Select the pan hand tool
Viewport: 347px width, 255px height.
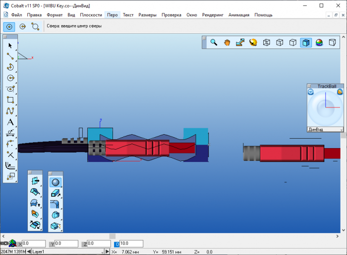227,43
